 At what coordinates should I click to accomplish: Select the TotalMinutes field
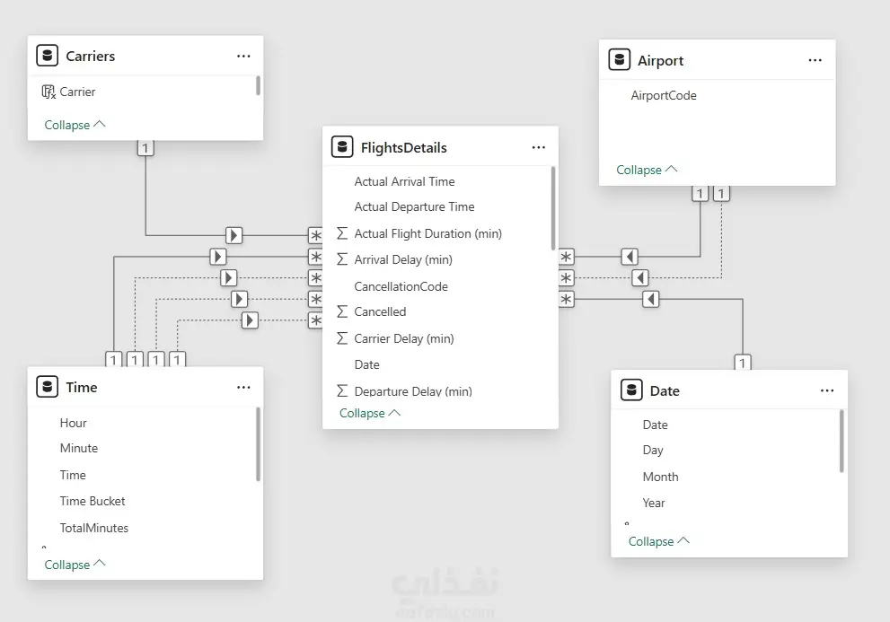[94, 527]
